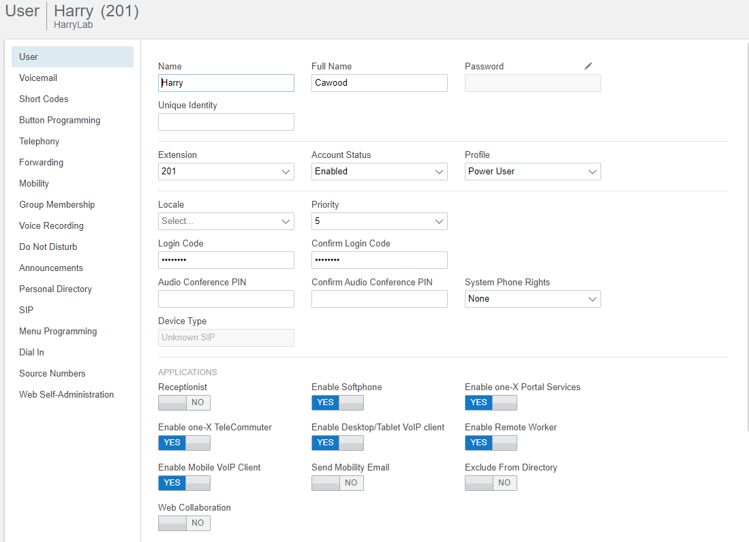Click the Device Type Unknown SIP field

point(226,337)
